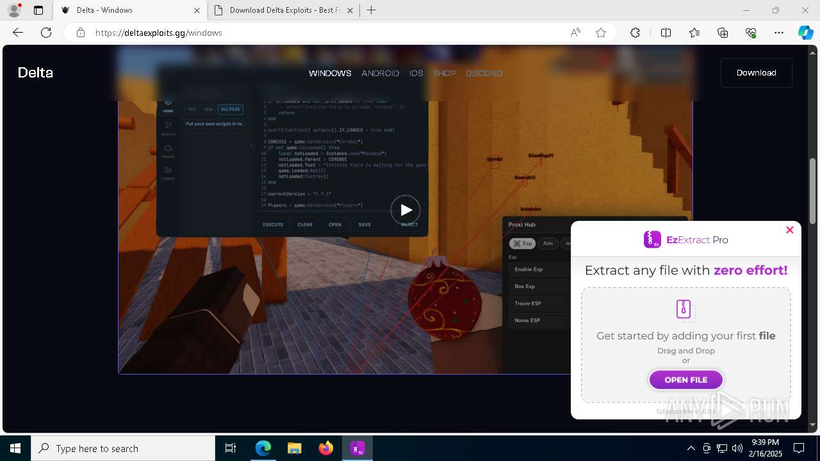Open the volume control tray icon
Screen dimensions: 820x461
737,448
